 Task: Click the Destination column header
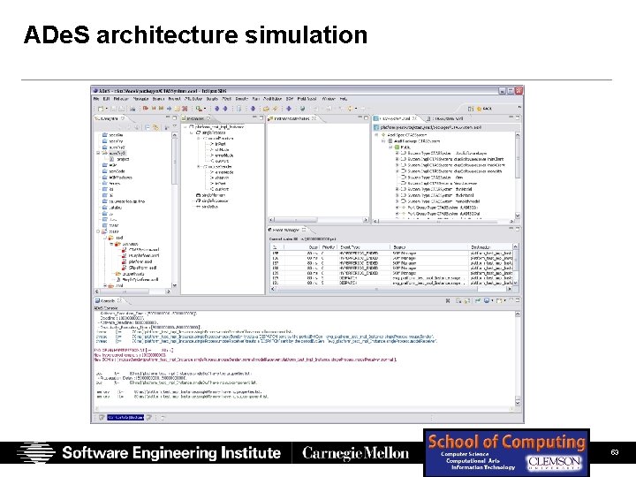click(490, 247)
